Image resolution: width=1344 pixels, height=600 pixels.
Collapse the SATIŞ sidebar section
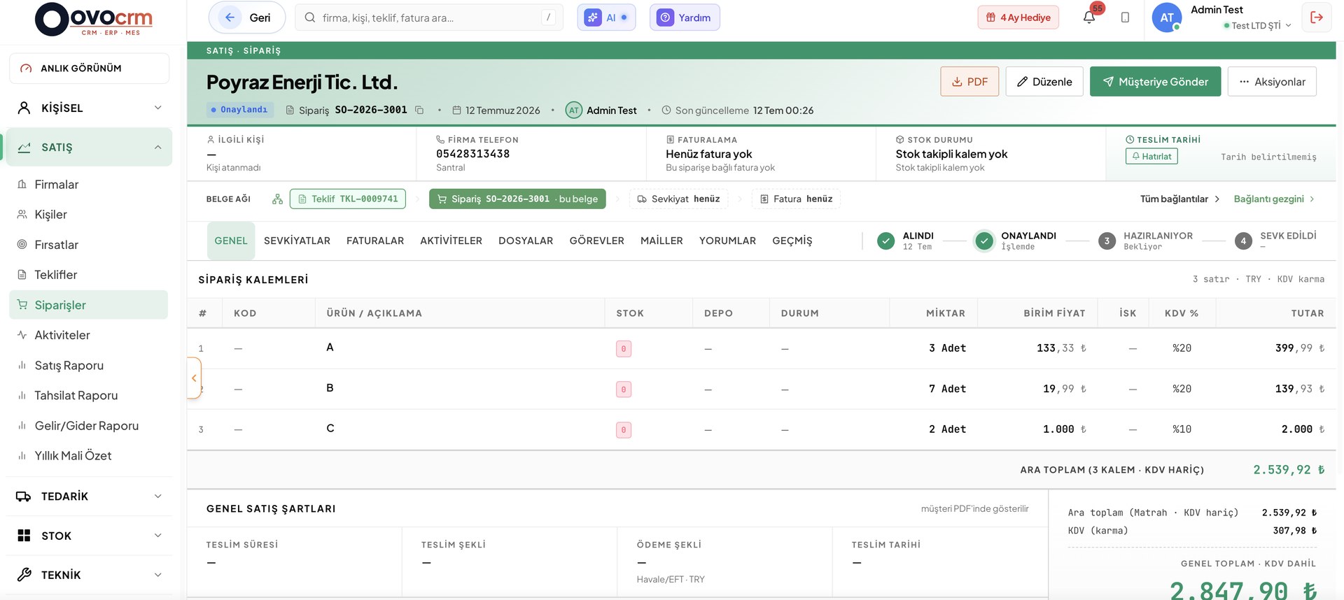pos(89,147)
